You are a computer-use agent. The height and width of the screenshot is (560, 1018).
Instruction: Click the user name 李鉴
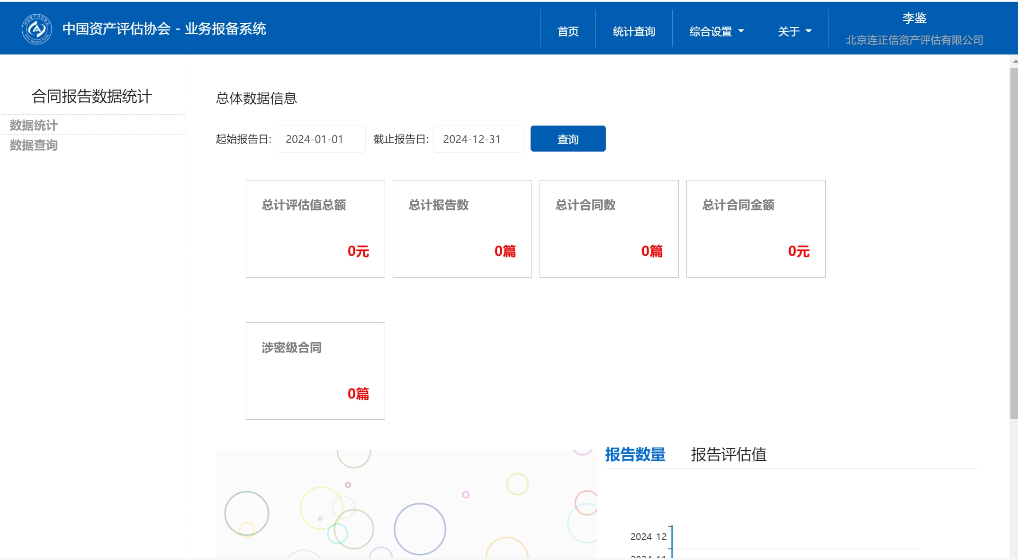click(x=914, y=18)
